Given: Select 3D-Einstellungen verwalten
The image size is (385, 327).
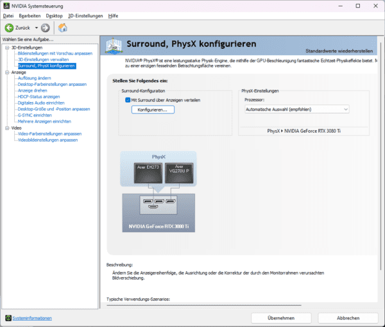Looking at the screenshot, I should click(43, 60).
